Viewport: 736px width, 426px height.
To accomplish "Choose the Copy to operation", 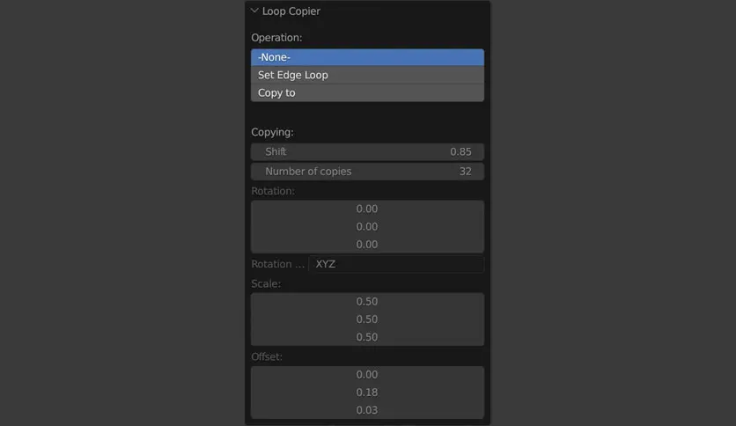I will click(367, 93).
